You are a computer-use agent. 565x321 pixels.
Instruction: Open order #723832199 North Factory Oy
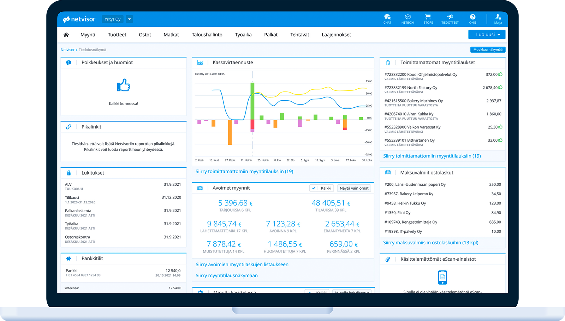coord(411,88)
